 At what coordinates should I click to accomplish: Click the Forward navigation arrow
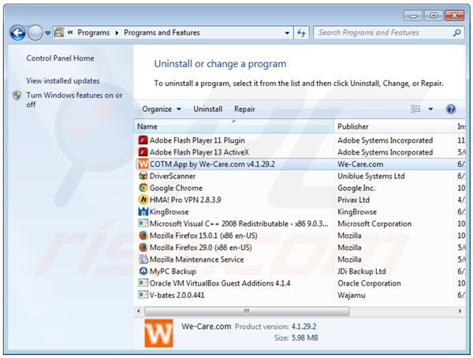point(35,32)
